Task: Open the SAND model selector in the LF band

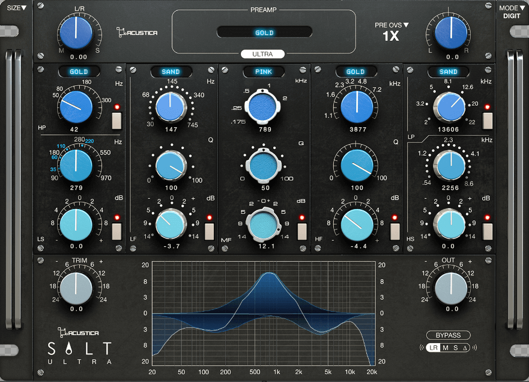Action: (x=171, y=71)
